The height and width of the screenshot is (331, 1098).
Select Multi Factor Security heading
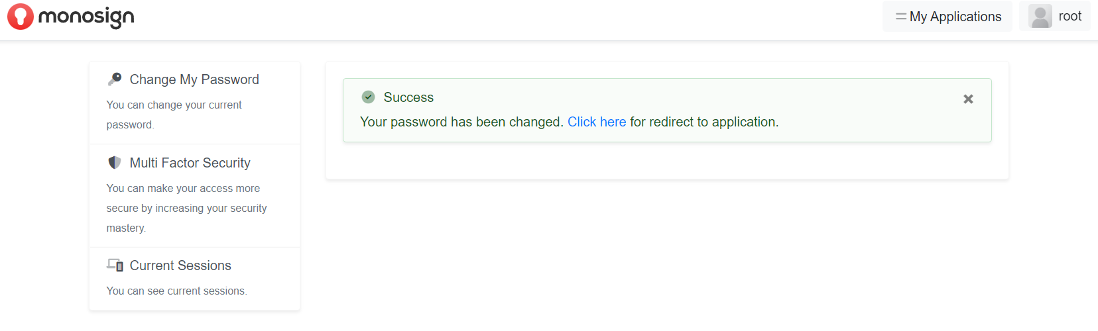[190, 163]
